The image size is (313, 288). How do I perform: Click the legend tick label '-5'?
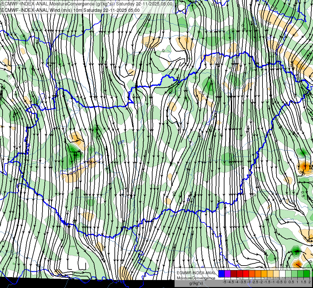coord(224,282)
